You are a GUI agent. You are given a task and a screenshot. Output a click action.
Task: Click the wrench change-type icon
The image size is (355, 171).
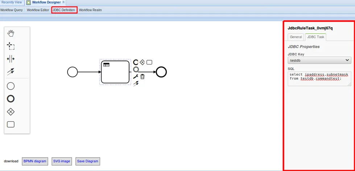(136, 76)
